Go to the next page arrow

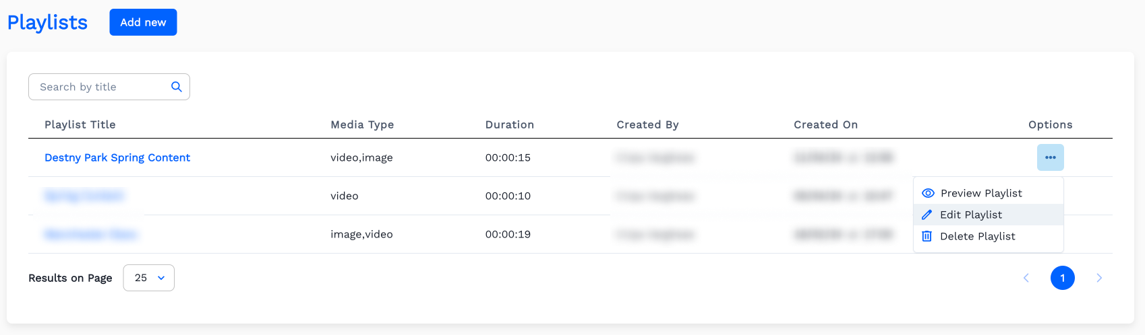[x=1099, y=278]
